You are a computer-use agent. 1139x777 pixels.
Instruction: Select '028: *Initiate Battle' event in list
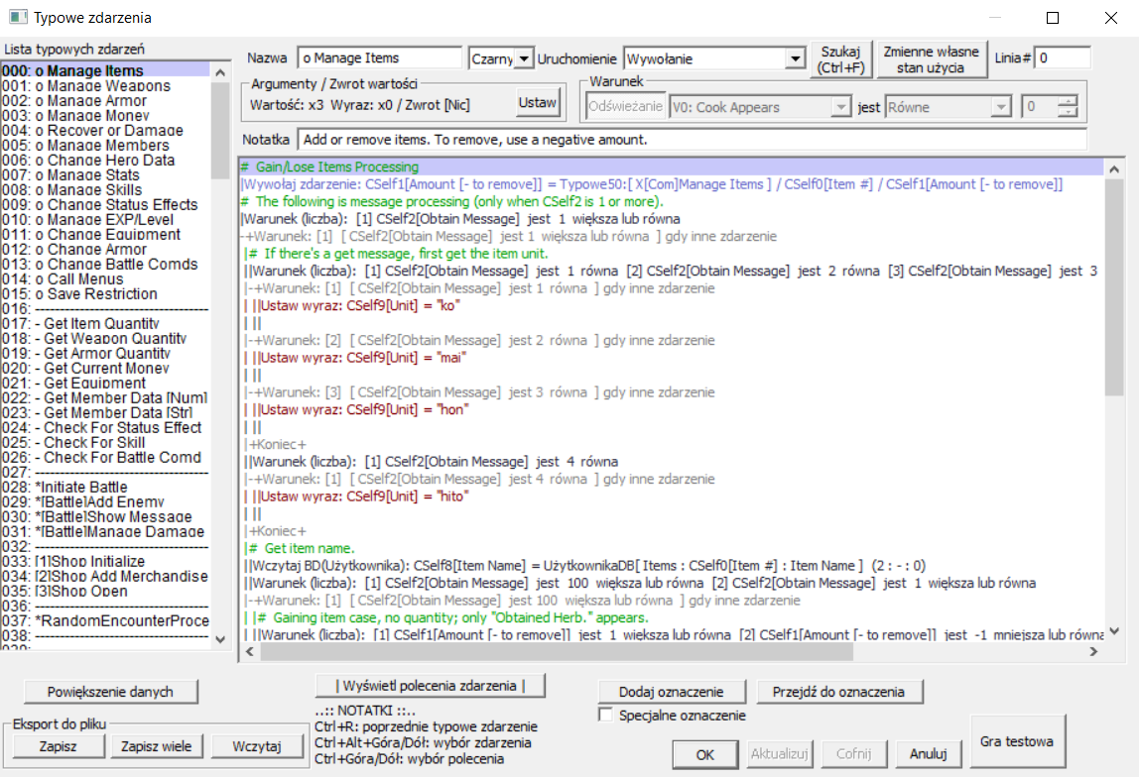[79, 487]
